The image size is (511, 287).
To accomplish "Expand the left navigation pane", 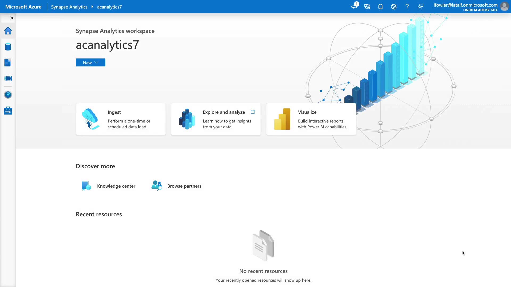I will [12, 18].
